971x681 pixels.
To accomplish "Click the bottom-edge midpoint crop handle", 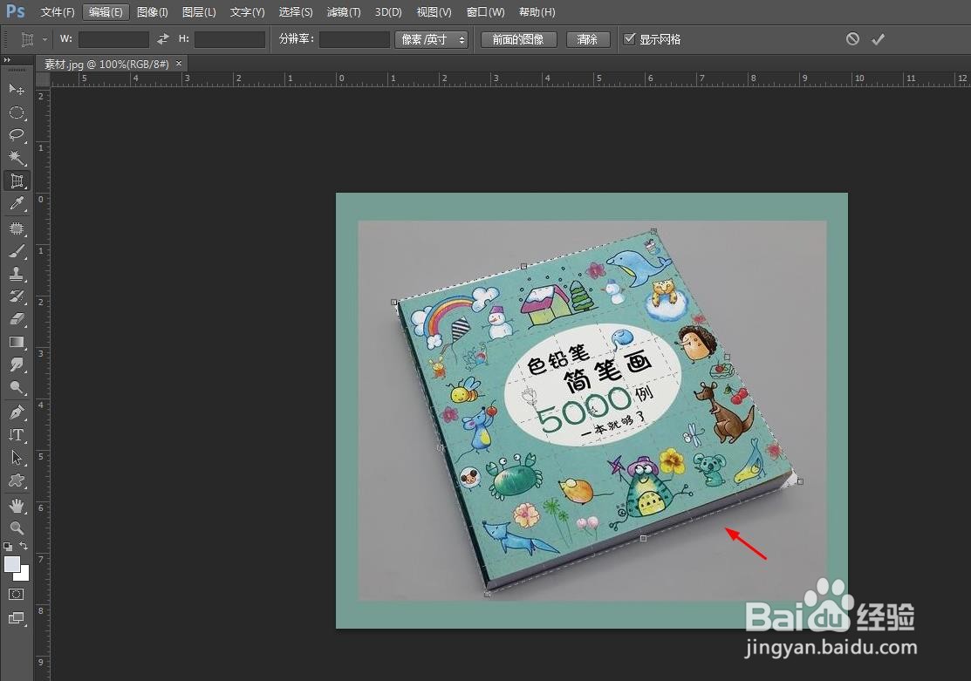I will (x=643, y=539).
